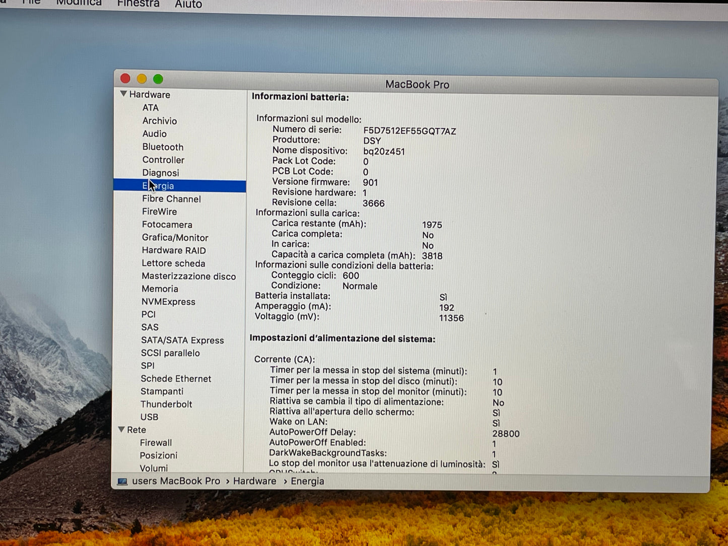Open the Fotocamera entry
The height and width of the screenshot is (546, 728).
(167, 225)
